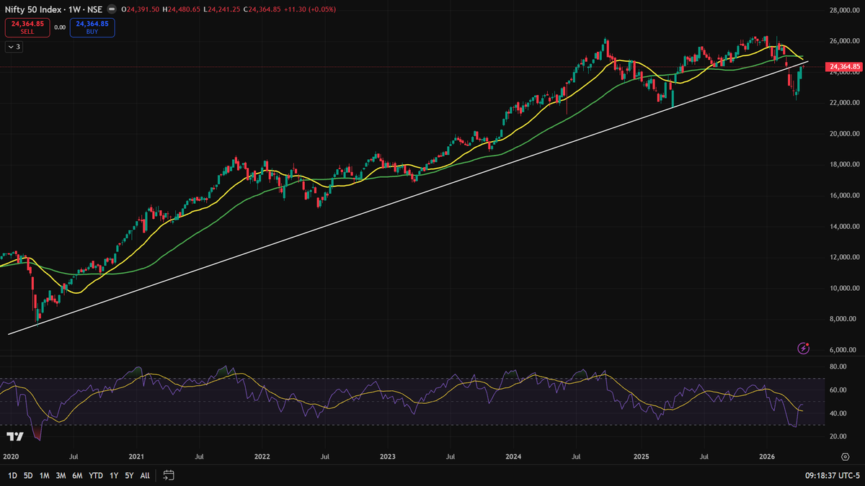865x486 pixels.
Task: Click the 6,000.00 price axis label
Action: pos(843,350)
